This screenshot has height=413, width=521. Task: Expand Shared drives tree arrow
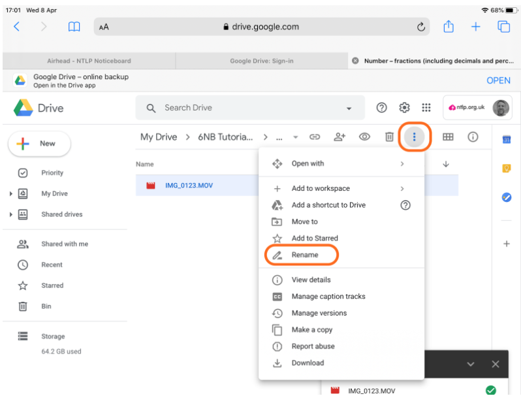coord(10,214)
